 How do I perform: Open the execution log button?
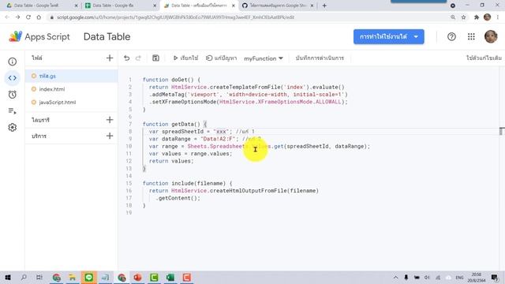pyautogui.click(x=320, y=58)
